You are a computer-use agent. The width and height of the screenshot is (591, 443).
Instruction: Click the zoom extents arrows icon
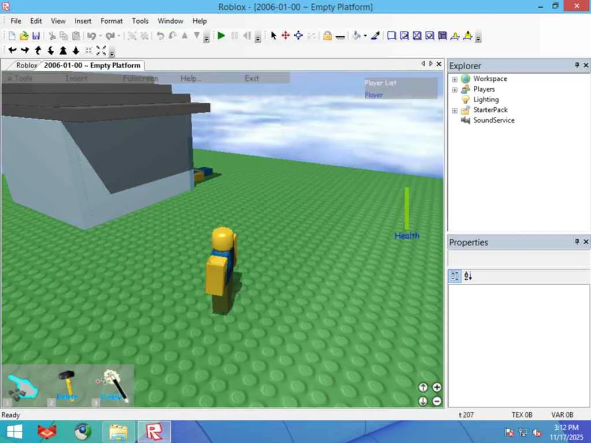pos(102,50)
